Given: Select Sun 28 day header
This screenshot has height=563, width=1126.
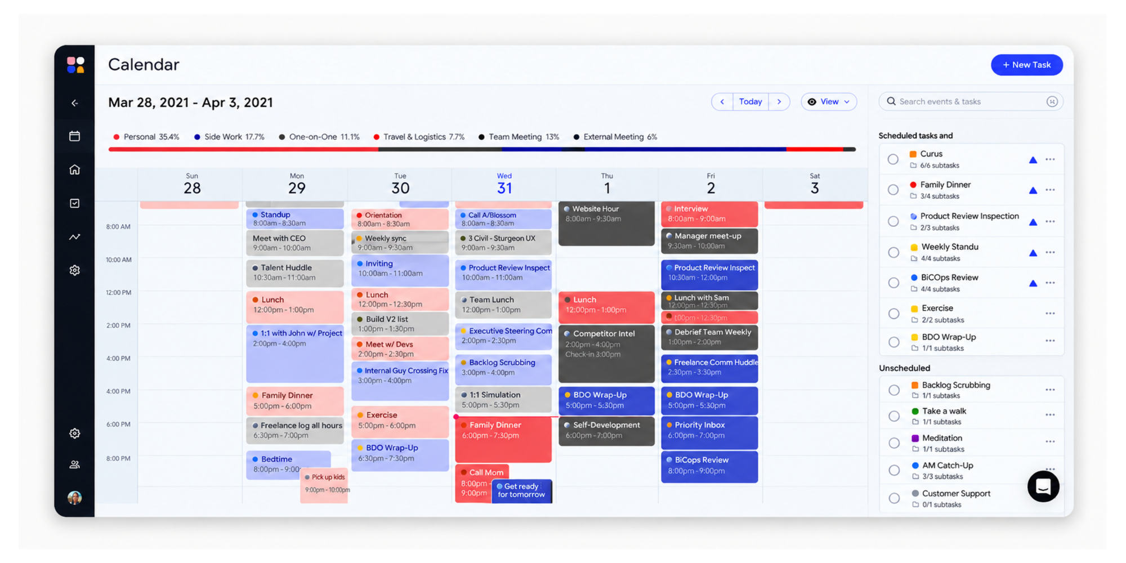Looking at the screenshot, I should click(192, 184).
